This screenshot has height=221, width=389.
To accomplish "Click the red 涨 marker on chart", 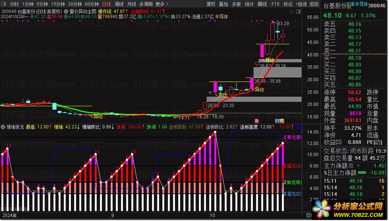I will click(x=257, y=121).
